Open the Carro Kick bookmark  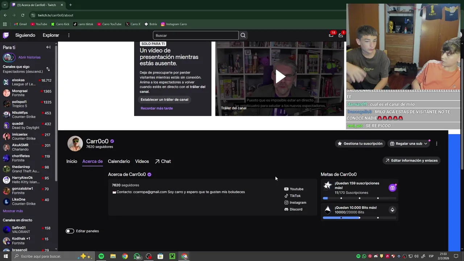click(x=60, y=24)
